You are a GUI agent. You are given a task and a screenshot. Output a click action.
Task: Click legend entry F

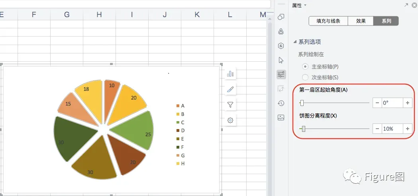click(181, 147)
